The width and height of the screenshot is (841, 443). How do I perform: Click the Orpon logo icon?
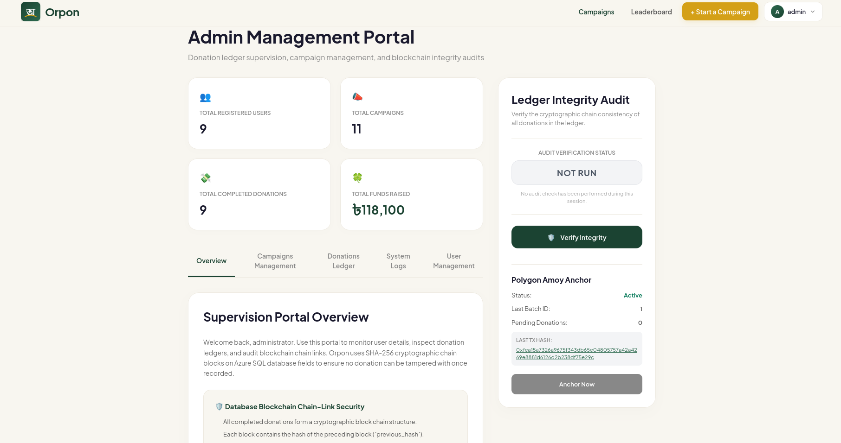click(x=31, y=12)
